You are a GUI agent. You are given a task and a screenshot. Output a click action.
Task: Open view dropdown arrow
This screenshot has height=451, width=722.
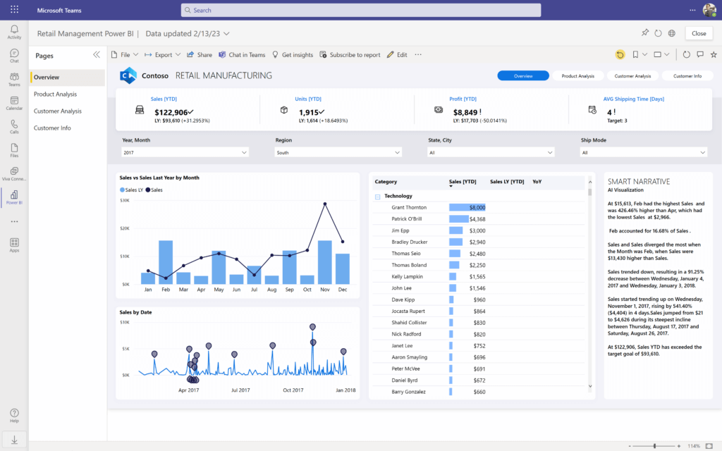click(667, 55)
